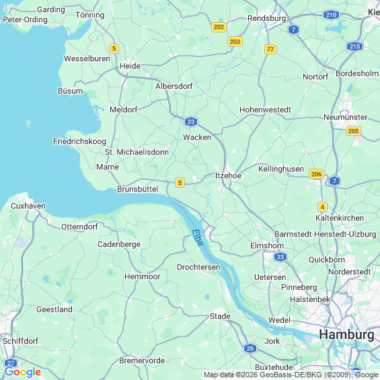Click the A23 highway shield near Elmshorn
This screenshot has height=380, width=380.
click(x=280, y=257)
